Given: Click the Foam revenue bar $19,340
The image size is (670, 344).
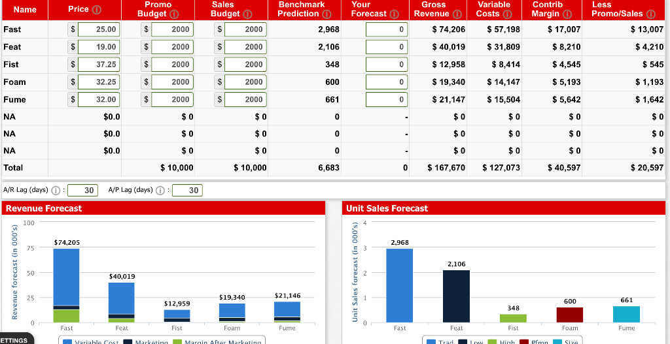Looking at the screenshot, I should click(x=232, y=313).
